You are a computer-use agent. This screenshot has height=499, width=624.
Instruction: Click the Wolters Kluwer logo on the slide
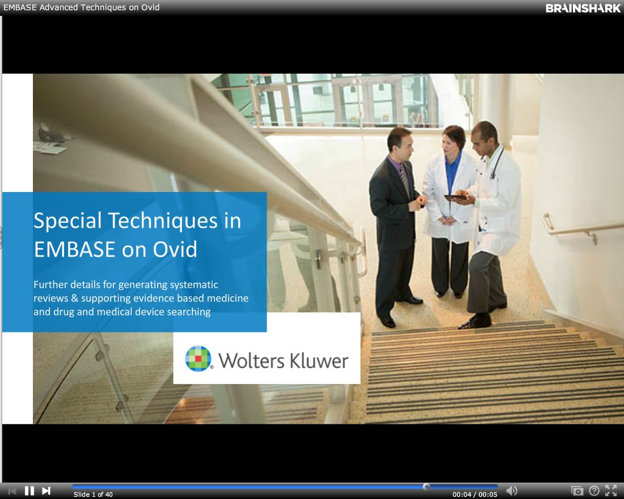click(x=267, y=360)
